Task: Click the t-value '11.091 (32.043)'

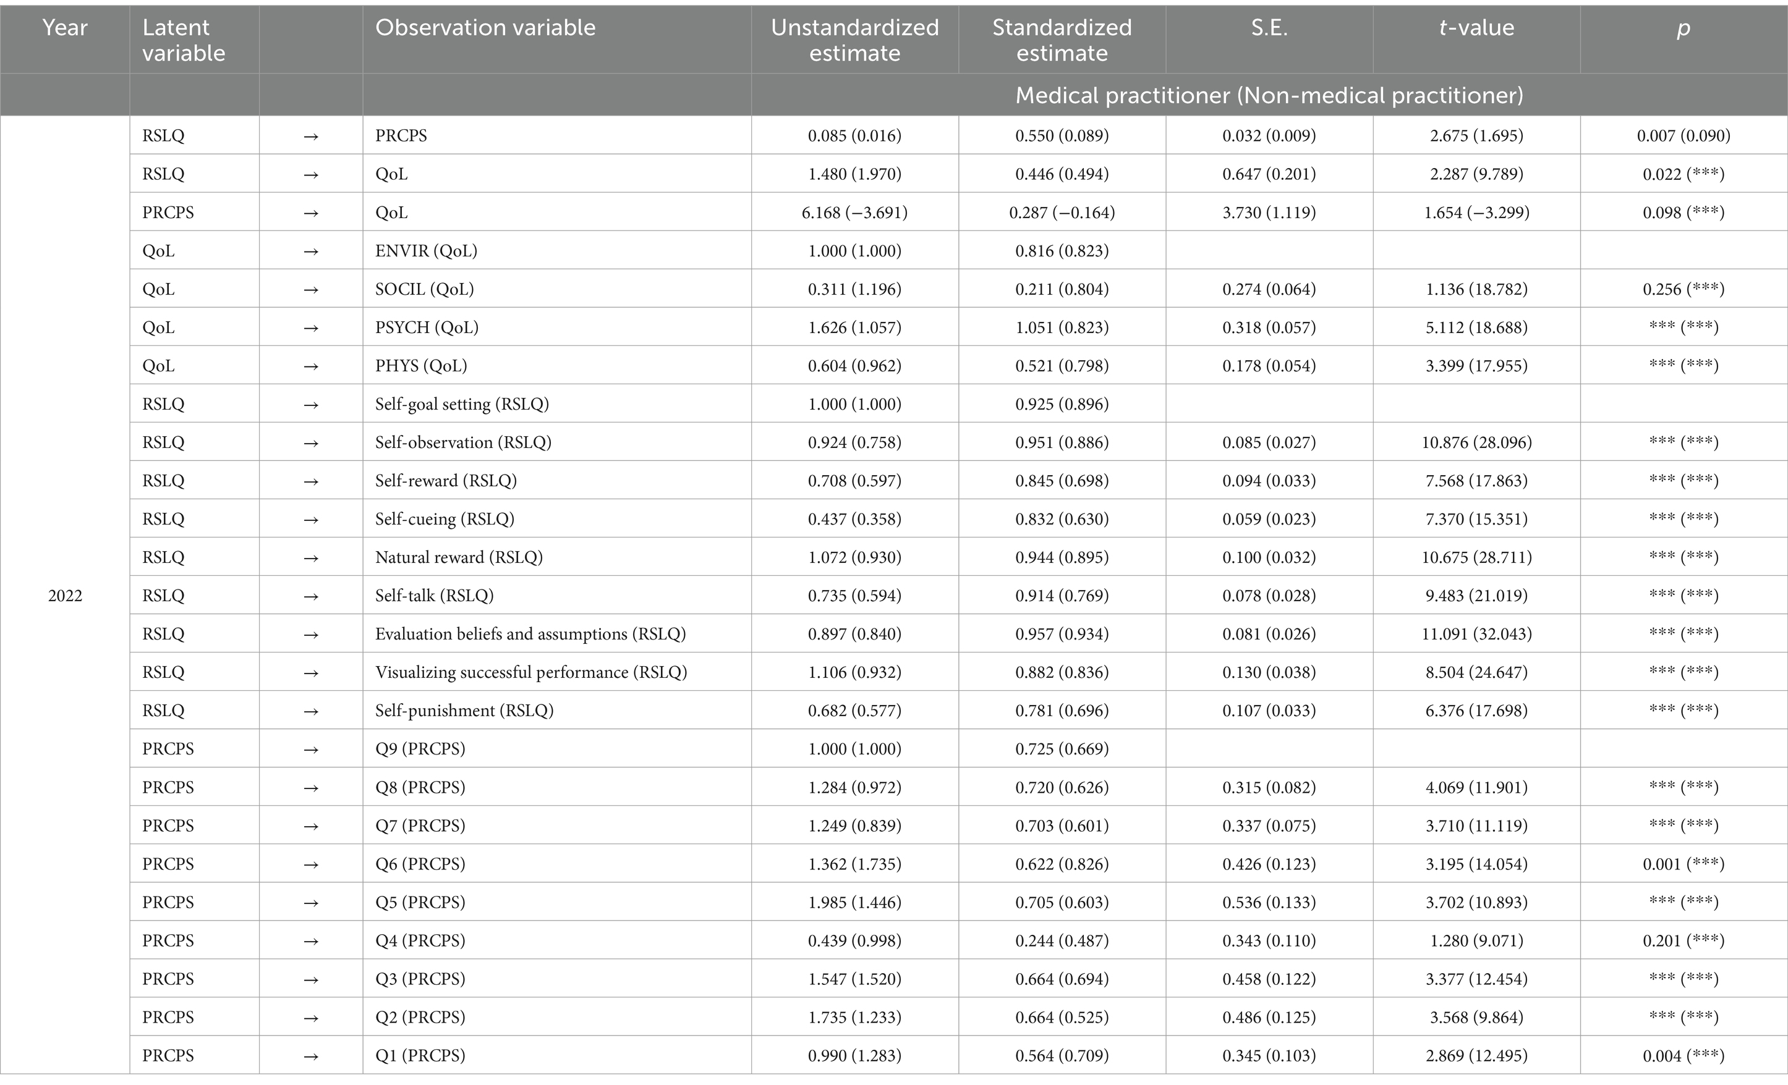Action: click(1476, 634)
